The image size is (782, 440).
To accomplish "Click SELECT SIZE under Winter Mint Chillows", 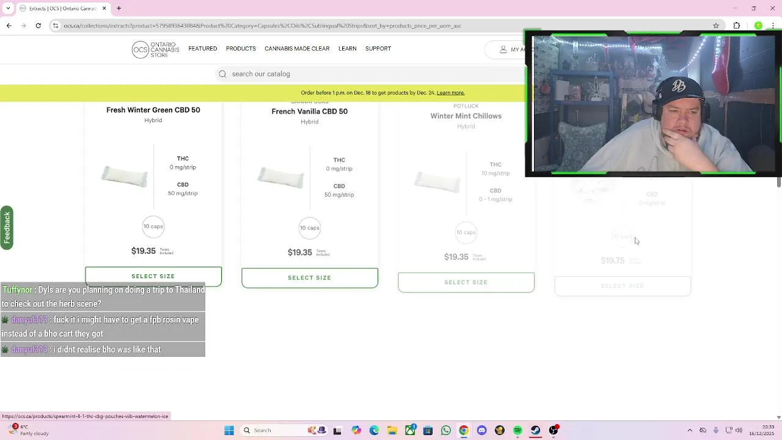I will click(x=466, y=282).
